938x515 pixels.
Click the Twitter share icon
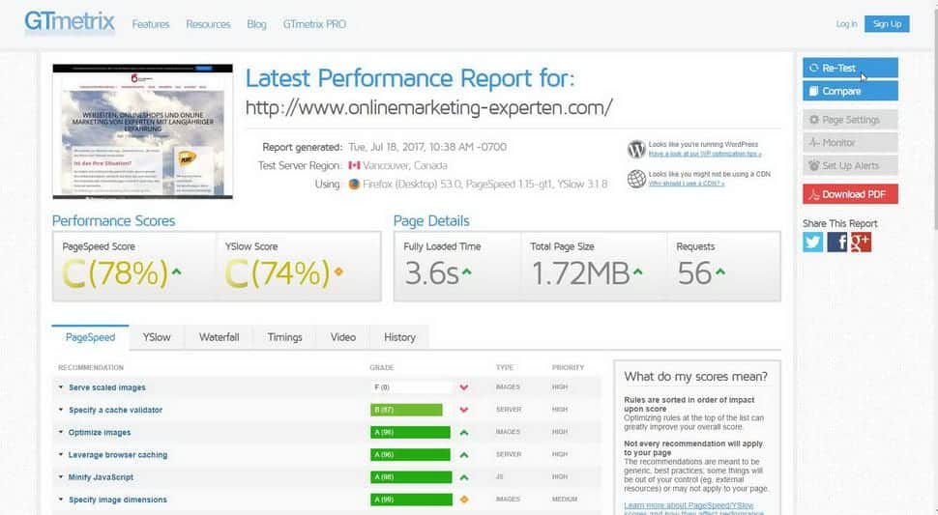[x=813, y=243]
